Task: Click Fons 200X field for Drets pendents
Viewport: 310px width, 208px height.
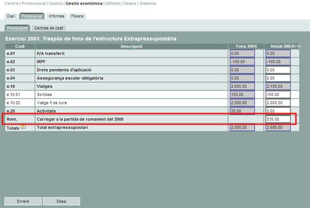Action: [242, 70]
